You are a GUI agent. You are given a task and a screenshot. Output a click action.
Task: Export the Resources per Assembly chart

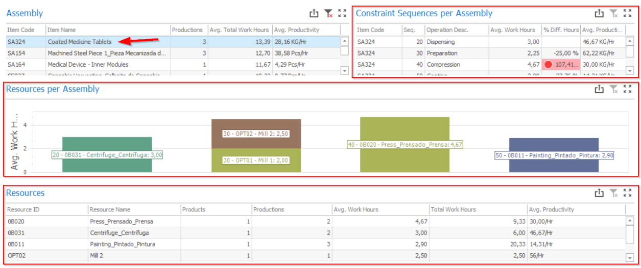point(599,89)
